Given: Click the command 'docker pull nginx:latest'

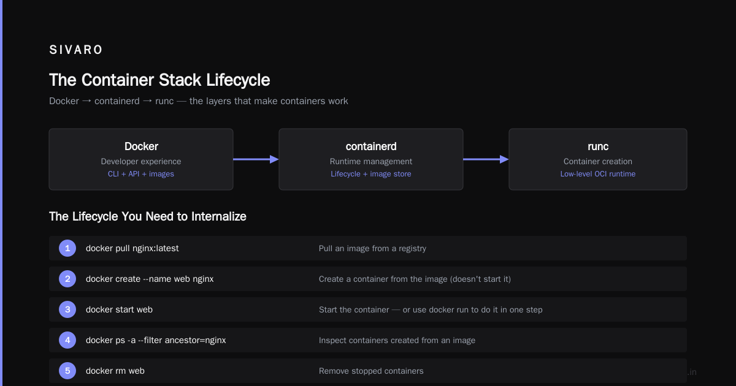Looking at the screenshot, I should pos(132,248).
